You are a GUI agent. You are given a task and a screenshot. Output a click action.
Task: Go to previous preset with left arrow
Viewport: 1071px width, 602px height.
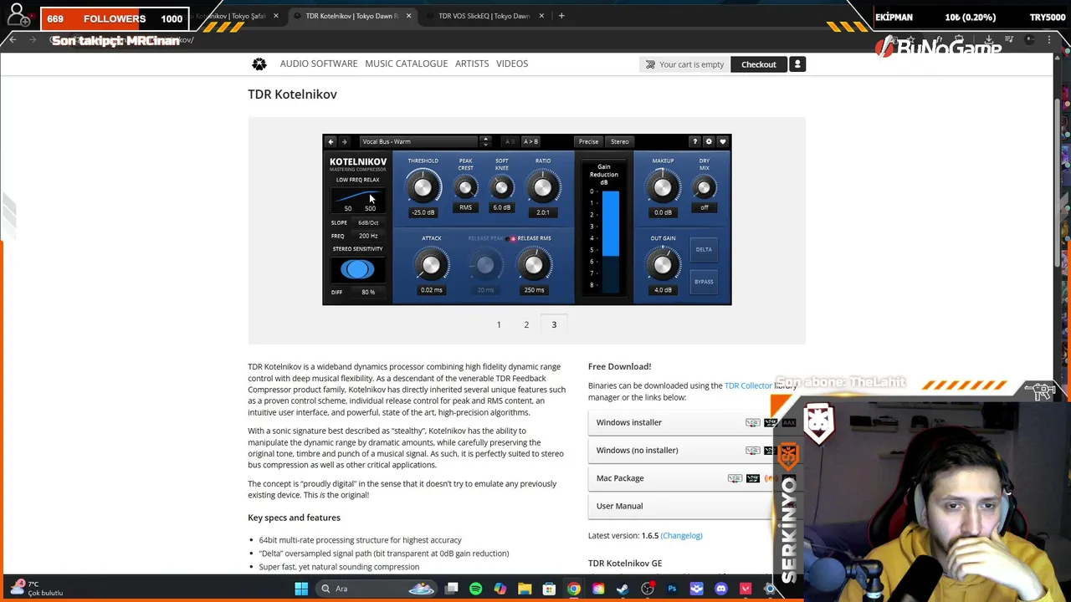click(331, 141)
